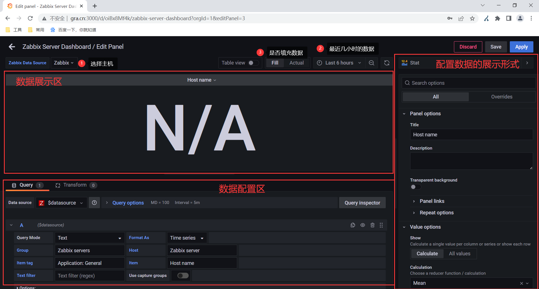Viewport: 539px width, 289px height.
Task: Save the dashboard
Action: pos(496,47)
